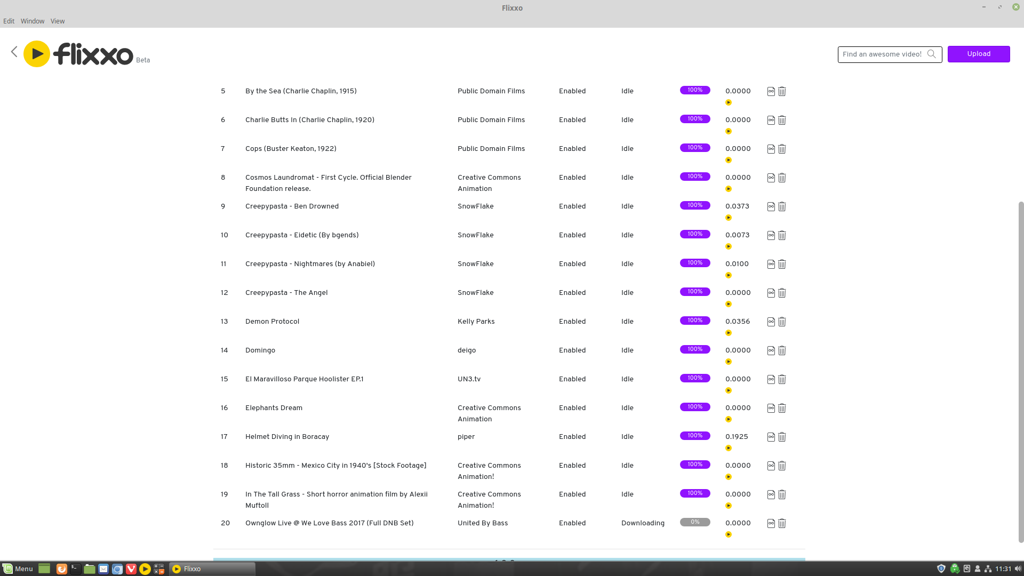Image resolution: width=1024 pixels, height=576 pixels.
Task: Trash icon for El Maravilloso Parque Hoolister
Action: click(x=782, y=379)
